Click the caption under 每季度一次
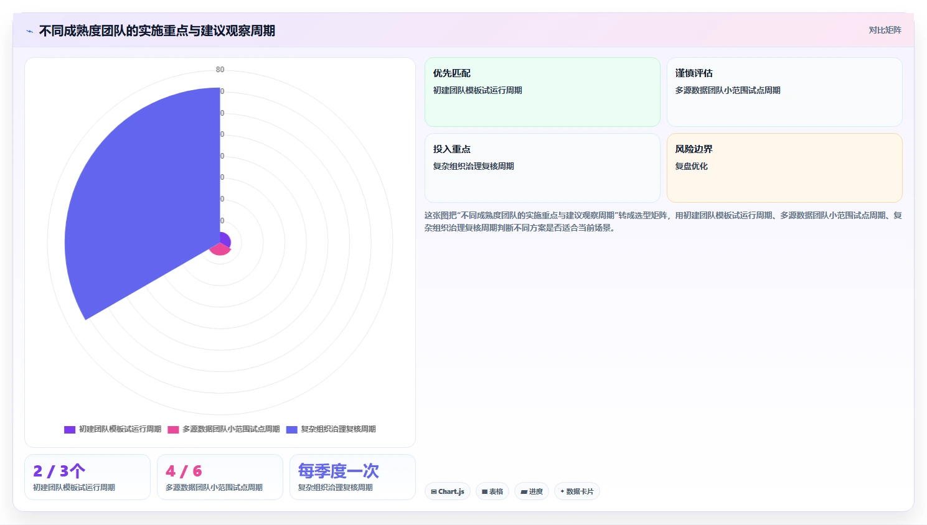The height and width of the screenshot is (525, 927). pos(335,488)
